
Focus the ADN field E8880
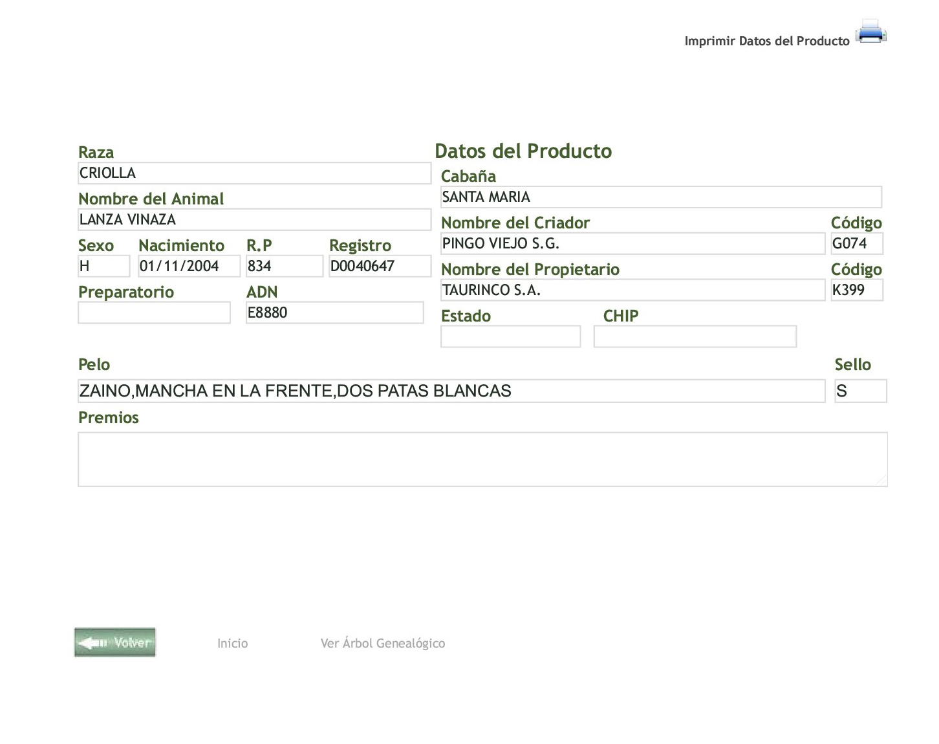click(x=334, y=313)
